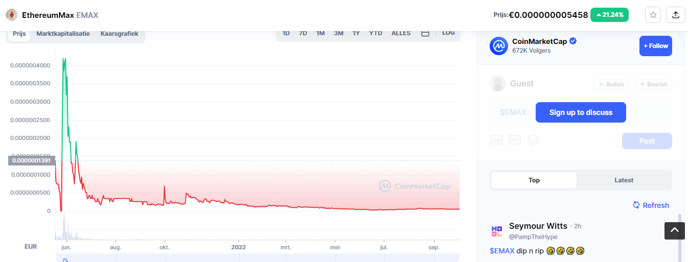Screen dimensions: 688x262
Task: Open the share icon in header
Action: click(x=676, y=15)
